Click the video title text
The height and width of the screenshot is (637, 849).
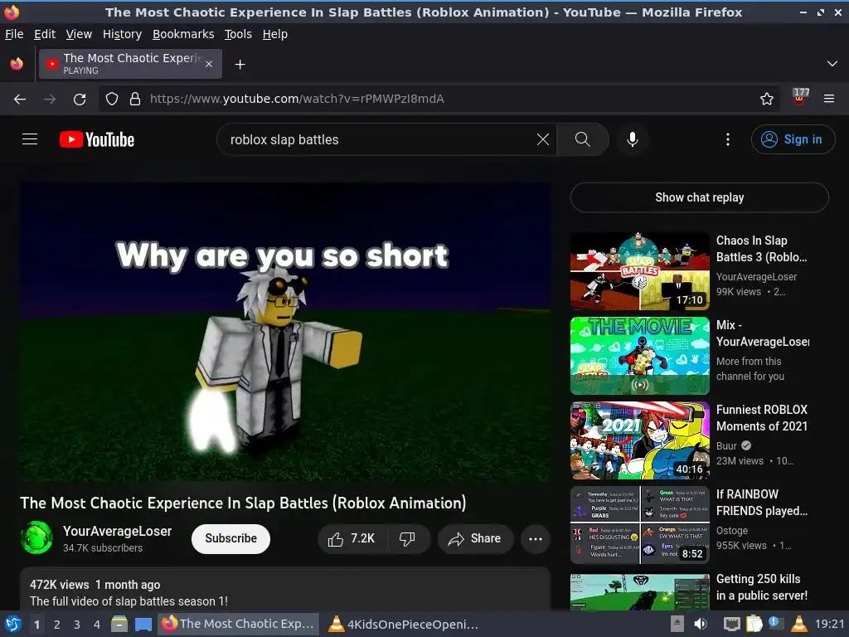tap(243, 503)
